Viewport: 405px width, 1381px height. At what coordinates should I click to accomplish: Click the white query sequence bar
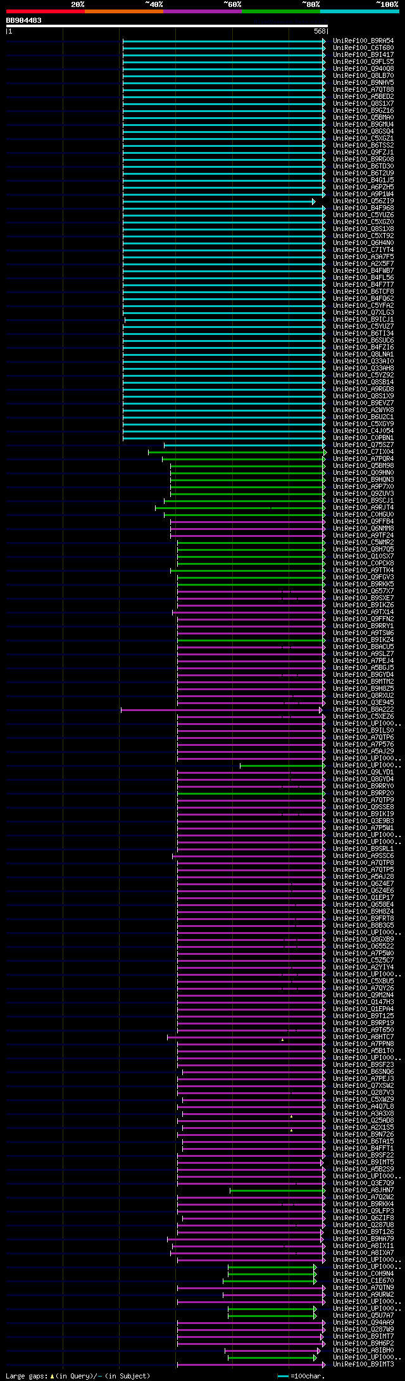[166, 26]
